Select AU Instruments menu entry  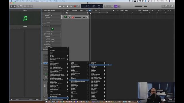[x=58, y=98]
